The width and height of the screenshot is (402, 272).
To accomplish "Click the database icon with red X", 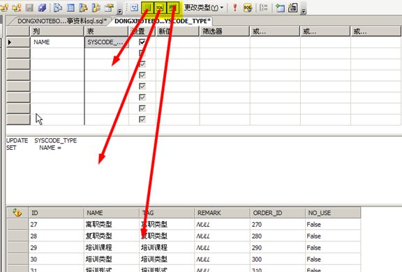I will 17,8.
